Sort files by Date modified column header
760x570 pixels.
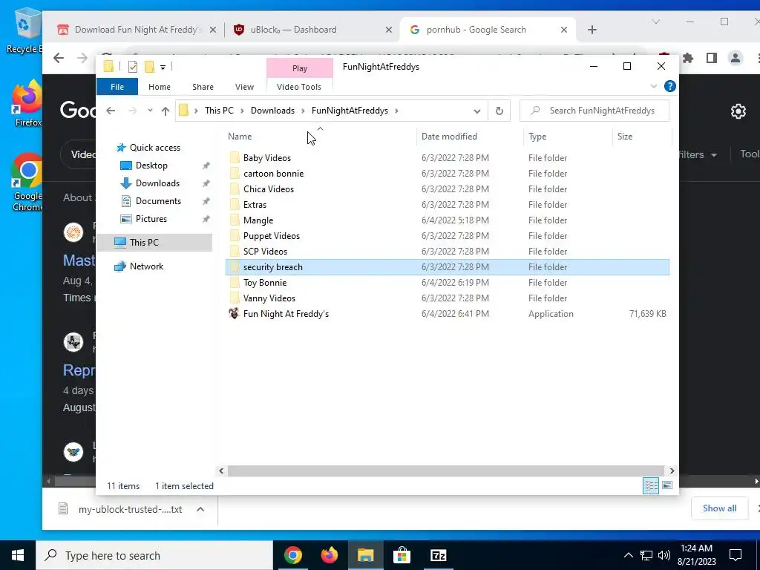click(470, 137)
